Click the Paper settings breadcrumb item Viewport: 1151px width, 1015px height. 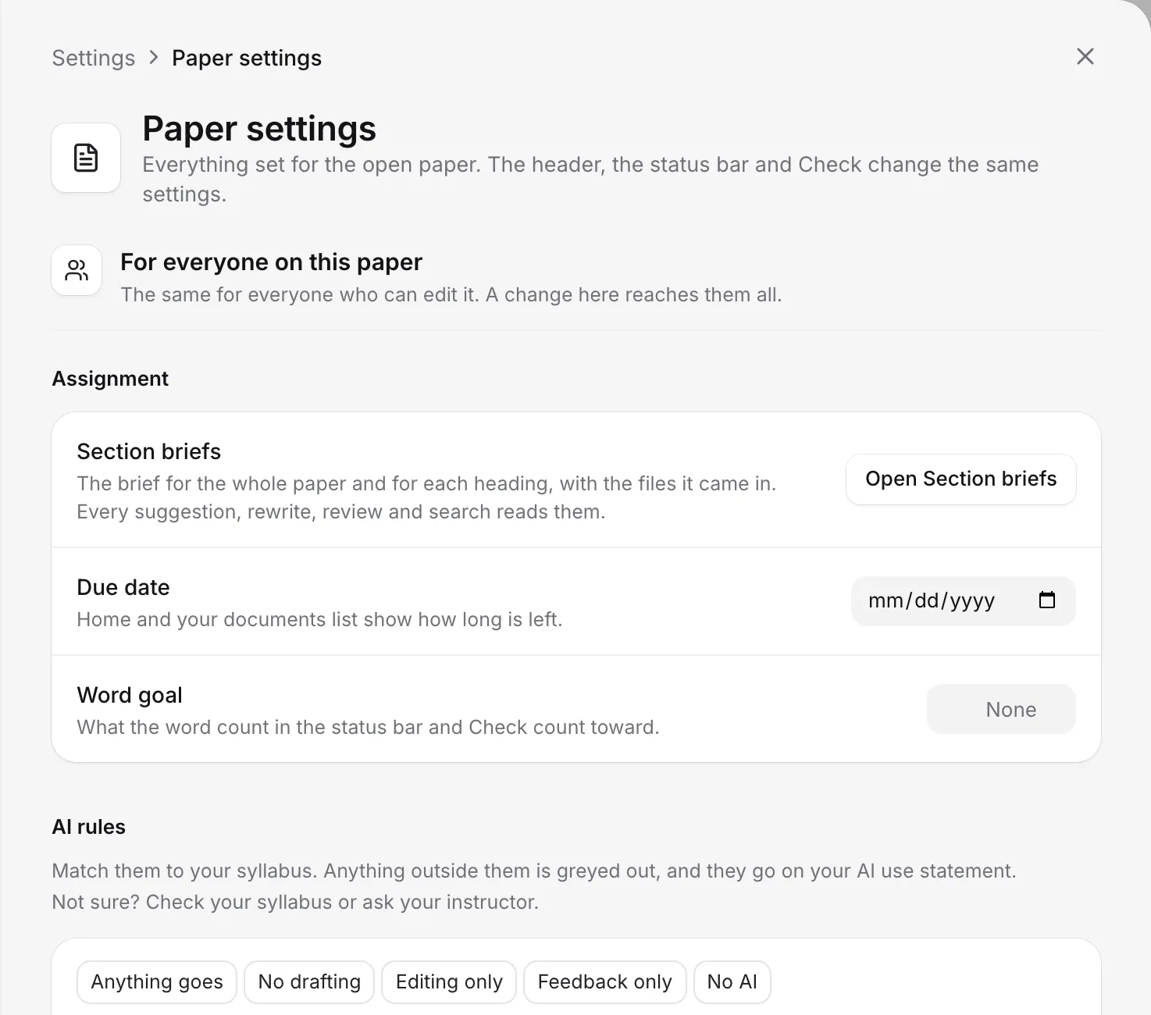[247, 58]
